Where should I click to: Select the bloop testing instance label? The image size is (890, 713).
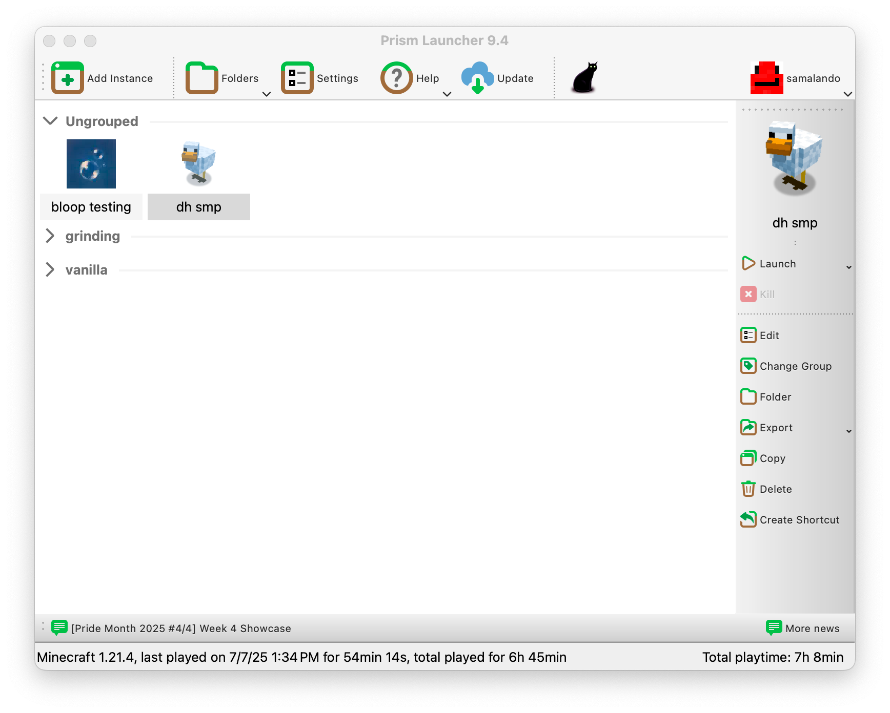91,207
